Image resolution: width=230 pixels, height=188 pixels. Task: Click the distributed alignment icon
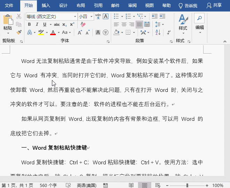[147, 24]
